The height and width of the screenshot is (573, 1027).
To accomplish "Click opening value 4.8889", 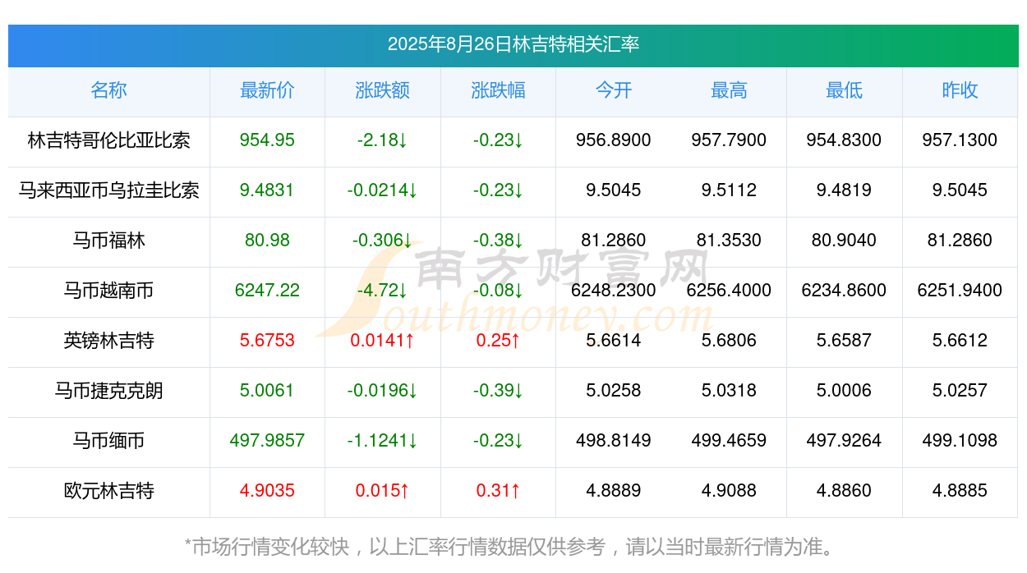I will pos(614,491).
